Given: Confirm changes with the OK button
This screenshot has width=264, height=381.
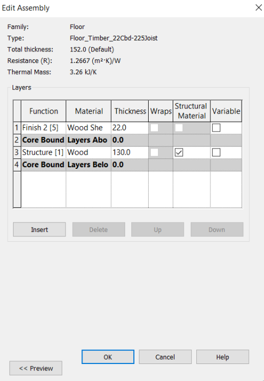Looking at the screenshot, I should (108, 357).
